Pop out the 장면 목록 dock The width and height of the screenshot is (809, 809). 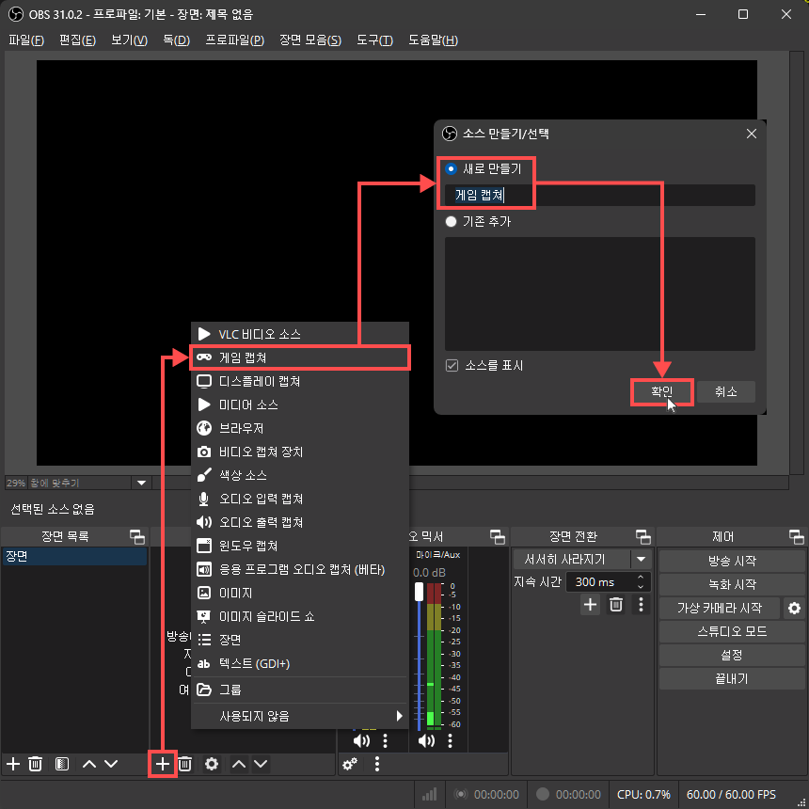137,536
